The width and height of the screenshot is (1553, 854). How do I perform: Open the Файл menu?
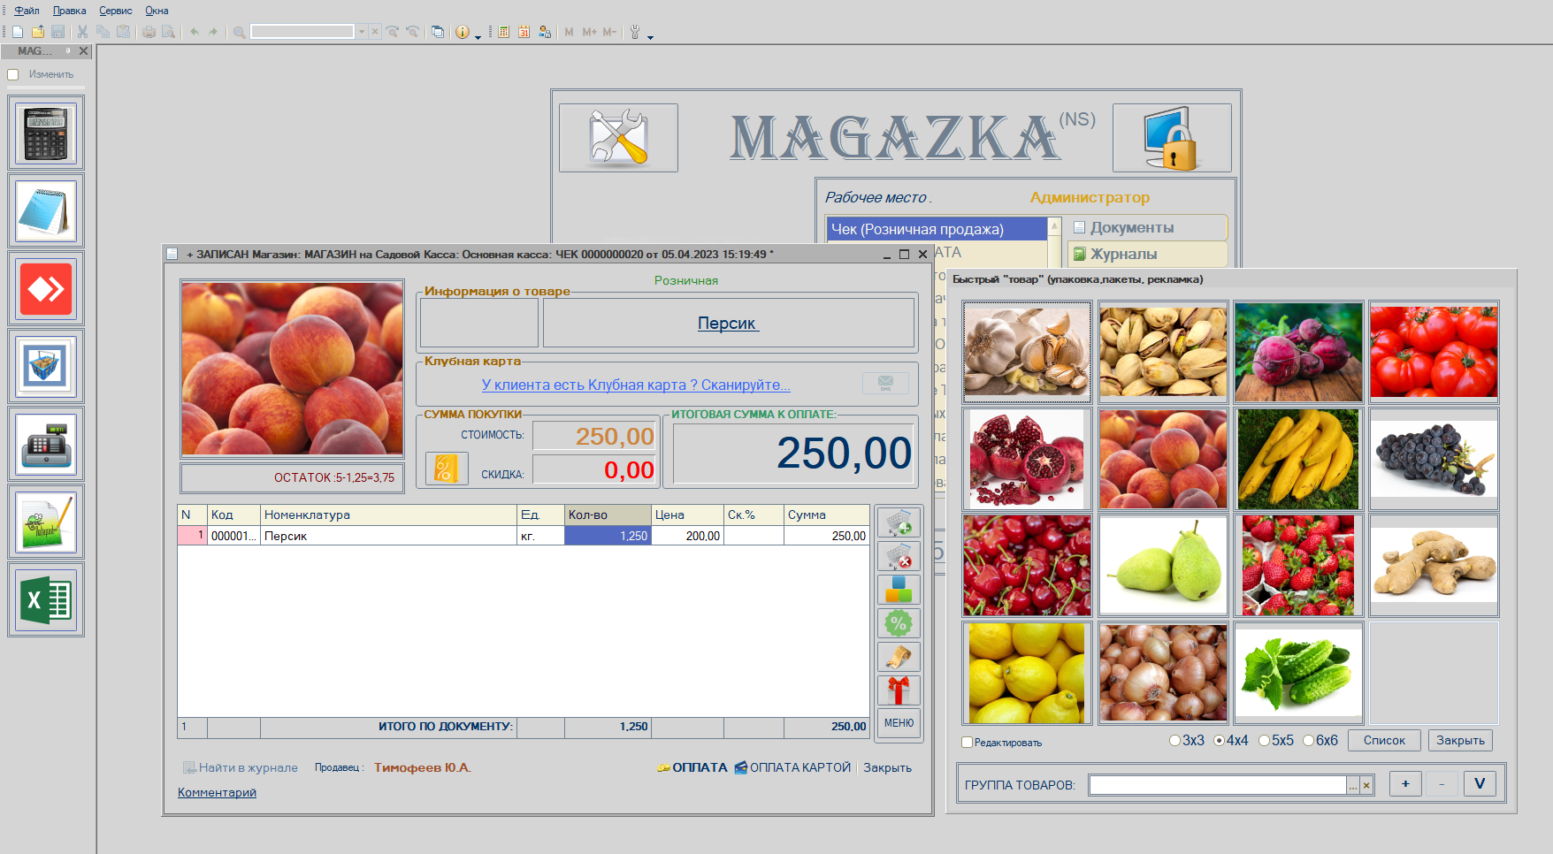coord(27,11)
